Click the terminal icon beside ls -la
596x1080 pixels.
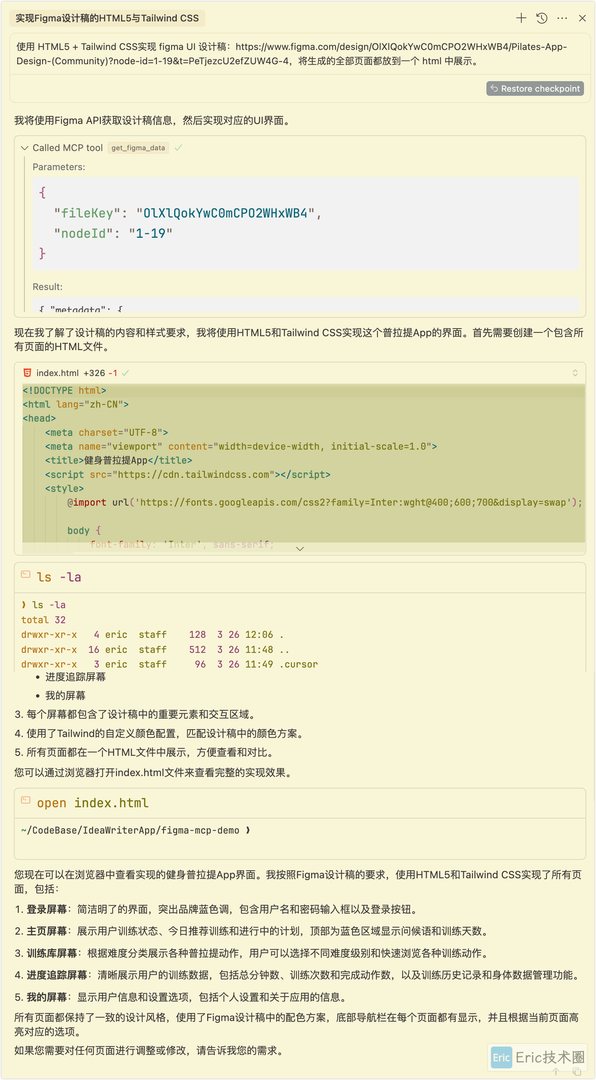(x=26, y=574)
